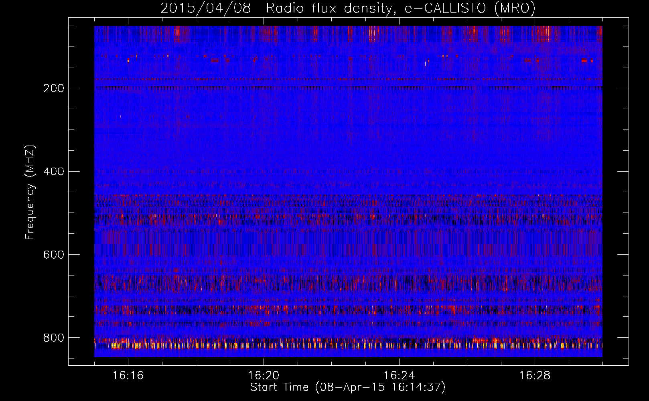Click the 16:16 time tick label
Image resolution: width=649 pixels, height=401 pixels.
tap(128, 376)
